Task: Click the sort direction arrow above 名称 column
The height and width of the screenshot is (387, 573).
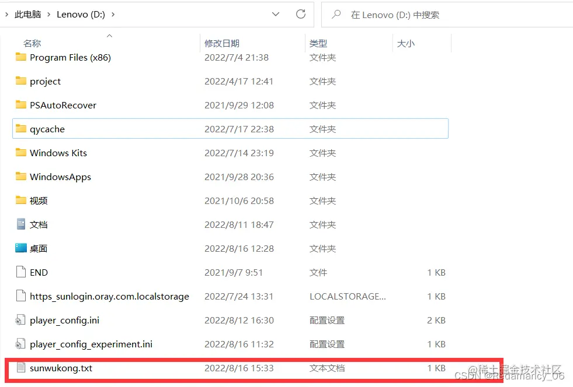Action: click(x=109, y=36)
